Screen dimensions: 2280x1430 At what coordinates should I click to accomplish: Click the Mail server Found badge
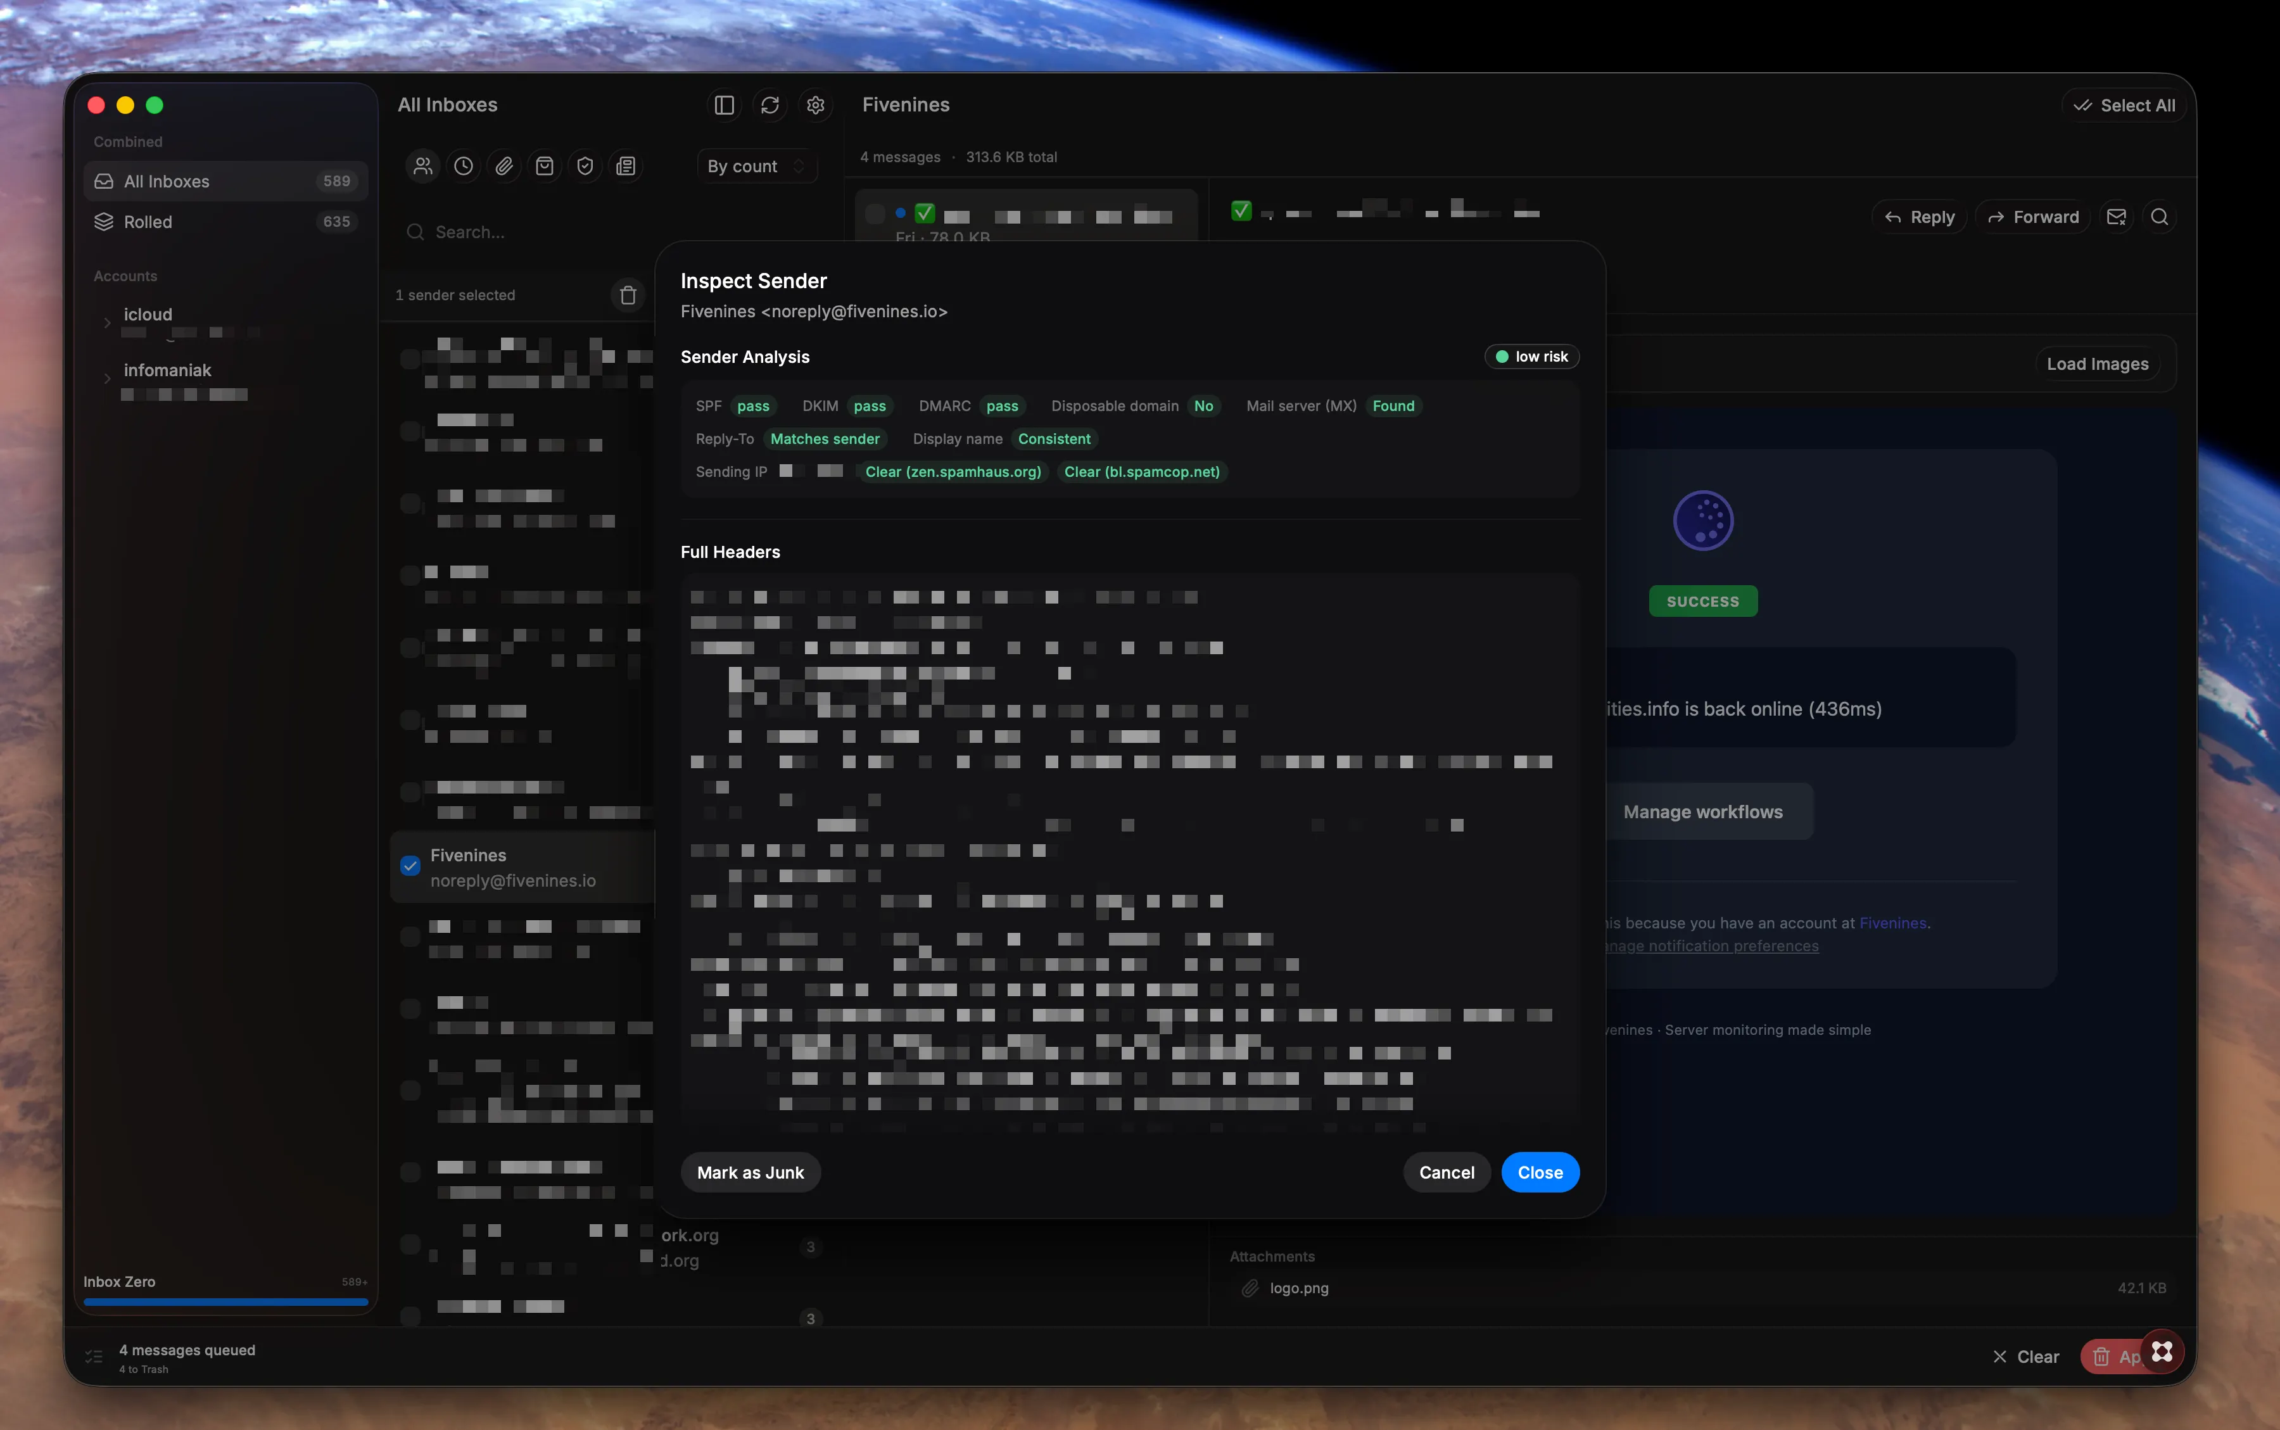[x=1394, y=406]
